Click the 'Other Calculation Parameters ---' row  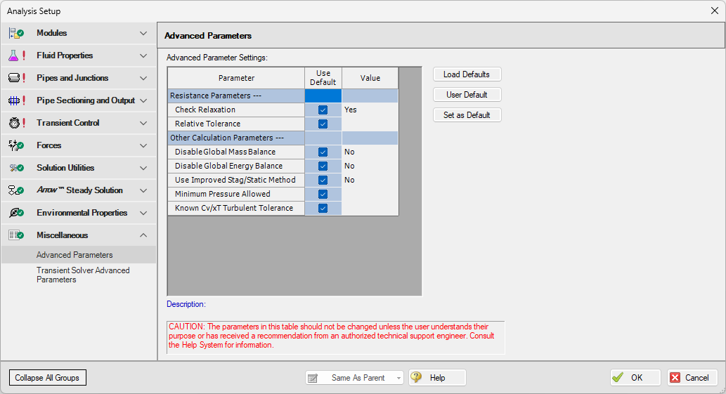[x=283, y=138]
